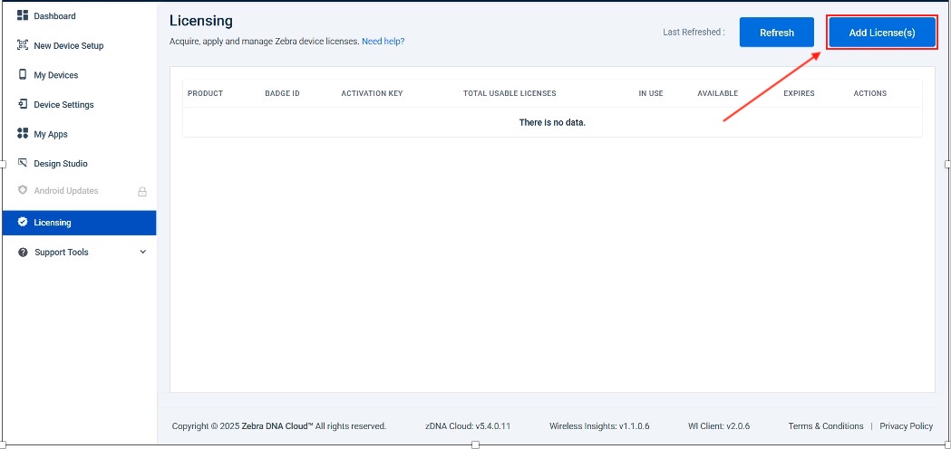The height and width of the screenshot is (449, 951).
Task: Open the Terms & Conditions link
Action: 825,426
